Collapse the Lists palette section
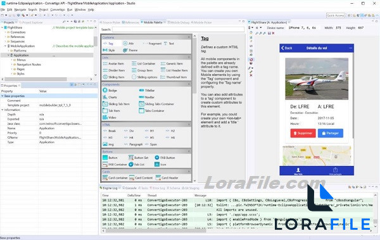380x240 pixels. click(189, 58)
